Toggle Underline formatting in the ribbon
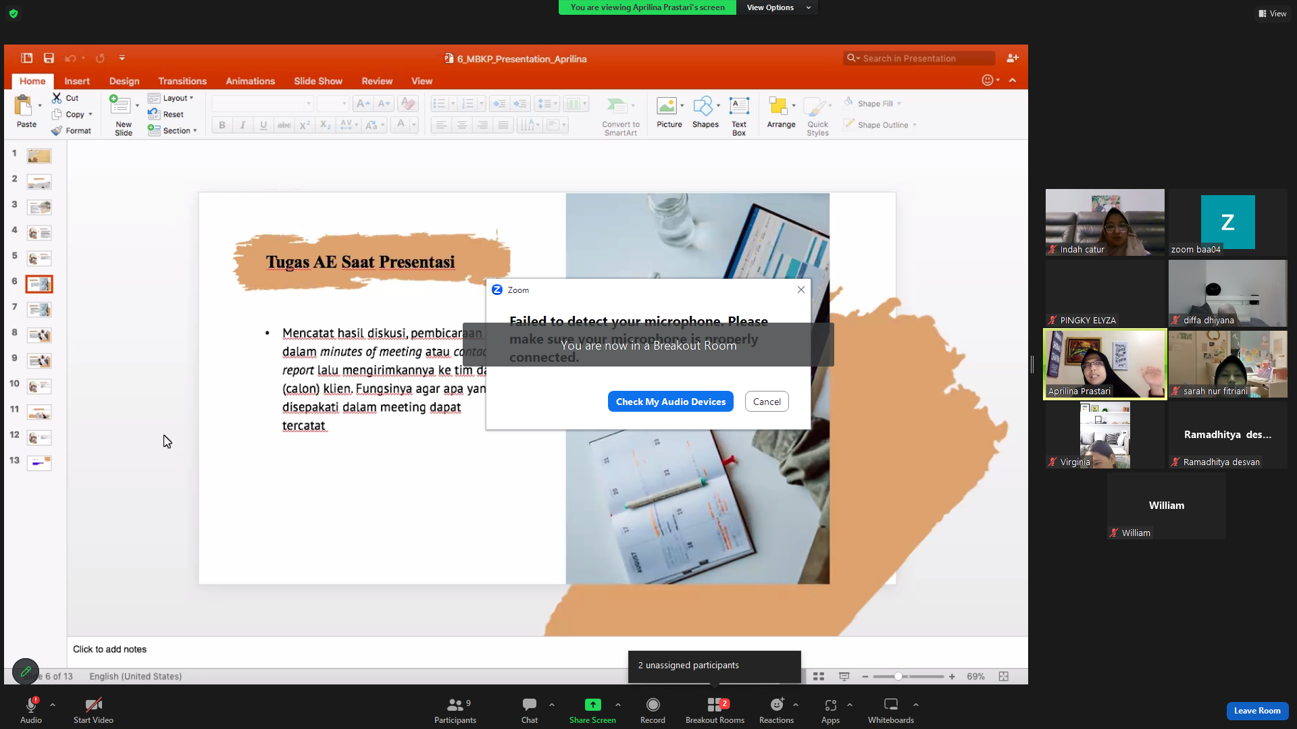 tap(263, 125)
